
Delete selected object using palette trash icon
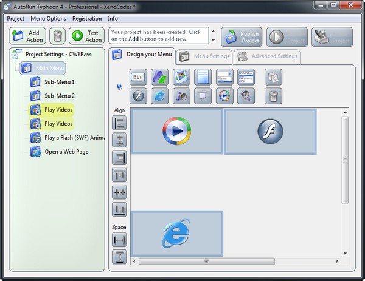tap(273, 95)
